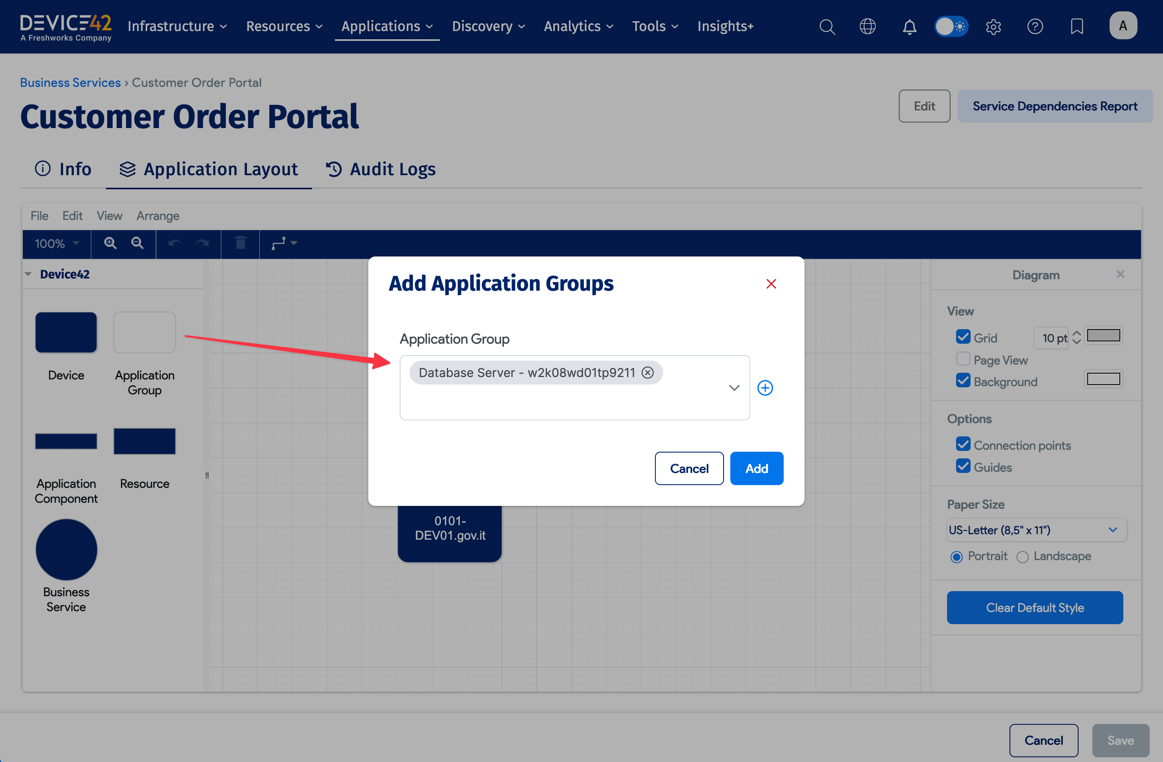The width and height of the screenshot is (1163, 762).
Task: Select the Zoom In tool
Action: click(110, 243)
